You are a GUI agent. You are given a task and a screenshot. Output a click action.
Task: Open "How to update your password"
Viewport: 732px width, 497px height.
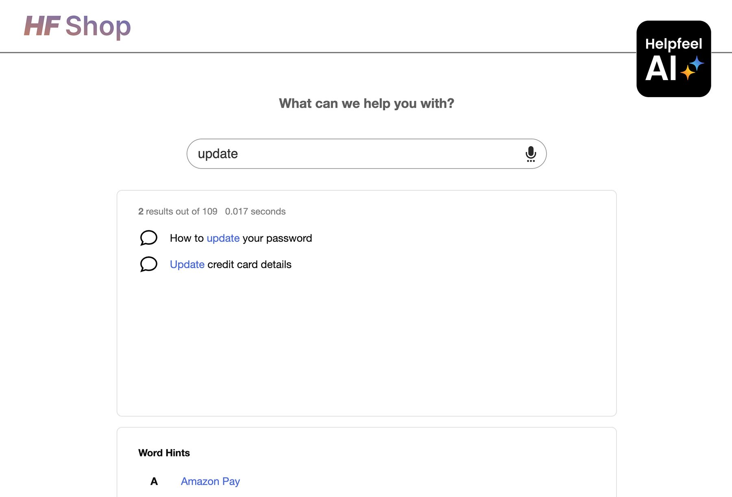pos(241,238)
